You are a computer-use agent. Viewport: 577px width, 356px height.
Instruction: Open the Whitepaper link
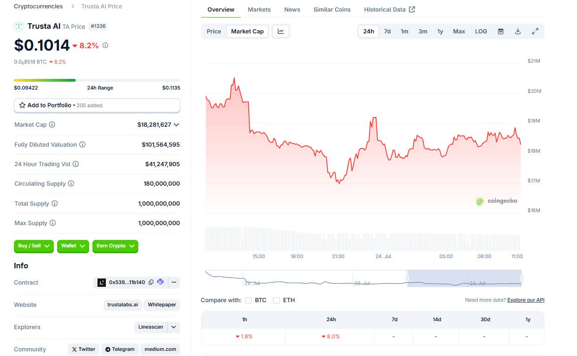coord(162,305)
